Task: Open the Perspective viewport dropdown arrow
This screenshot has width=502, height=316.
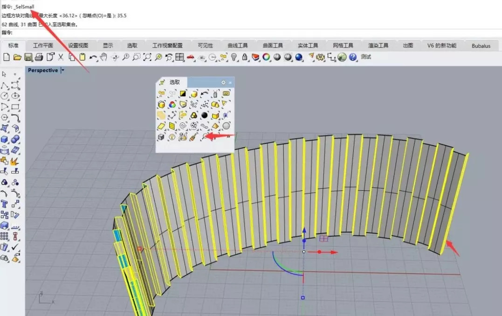Action: coord(63,70)
